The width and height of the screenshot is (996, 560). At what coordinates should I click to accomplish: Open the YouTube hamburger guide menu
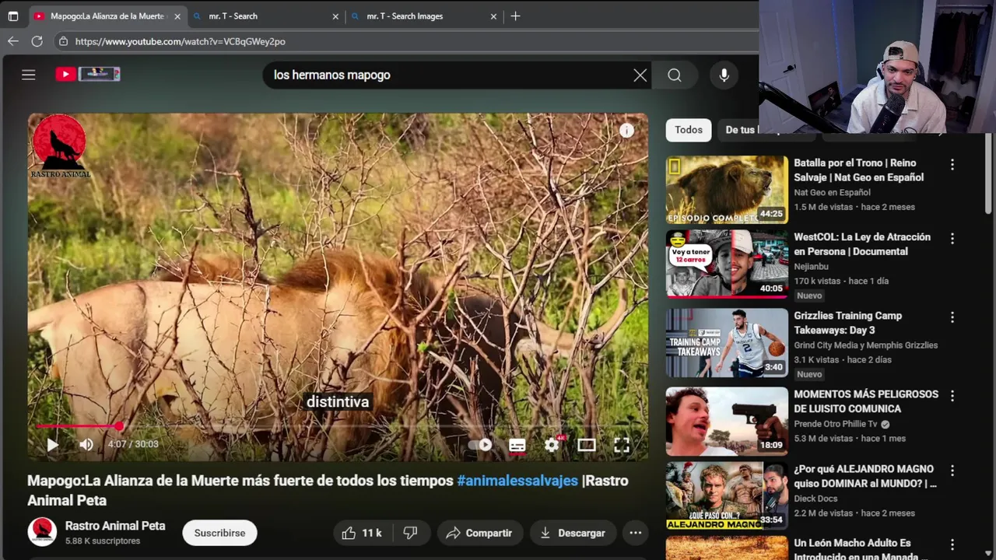tap(29, 75)
